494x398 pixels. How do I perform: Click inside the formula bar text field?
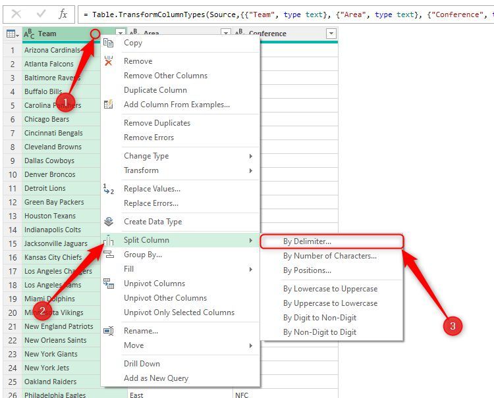coord(283,14)
